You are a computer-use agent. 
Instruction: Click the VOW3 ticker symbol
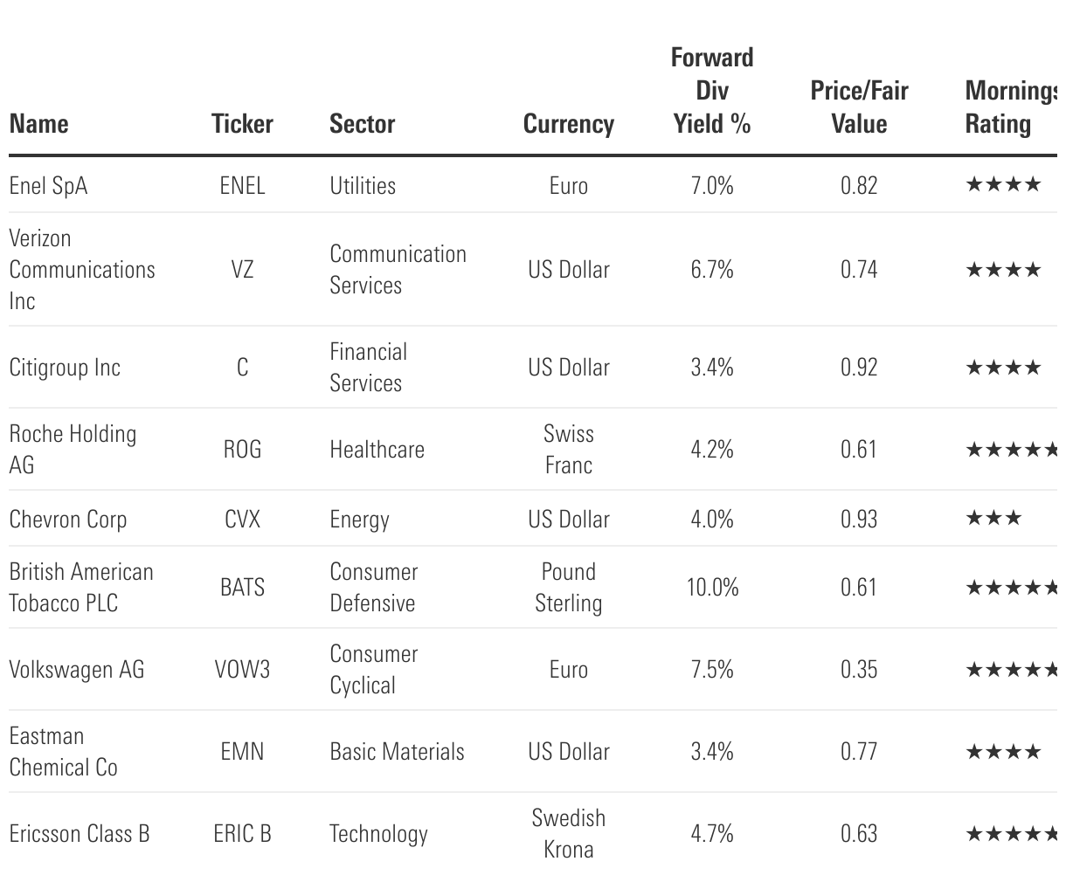[x=242, y=670]
